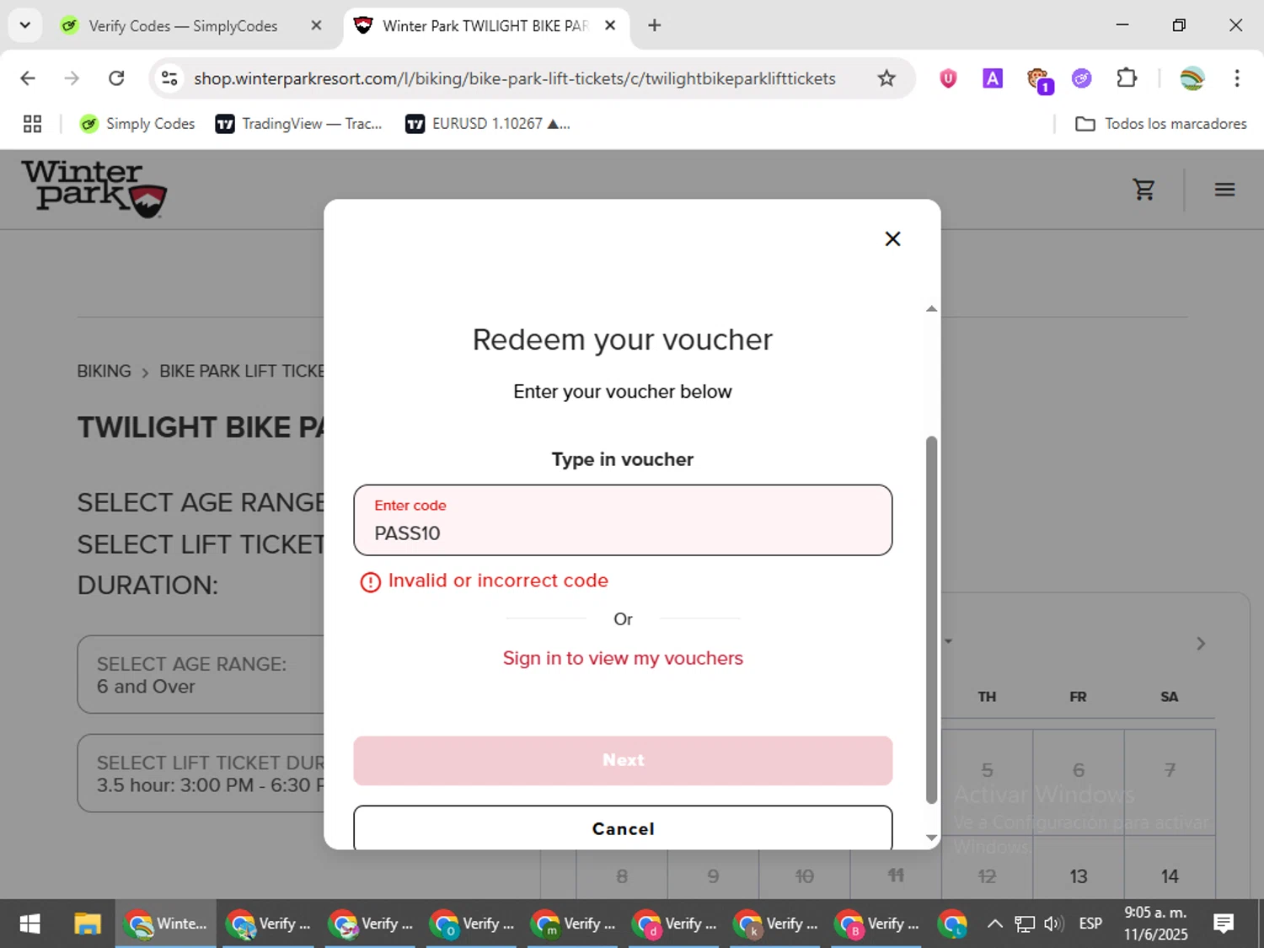Viewport: 1264px width, 948px height.
Task: Click the voucher code input field
Action: [623, 520]
